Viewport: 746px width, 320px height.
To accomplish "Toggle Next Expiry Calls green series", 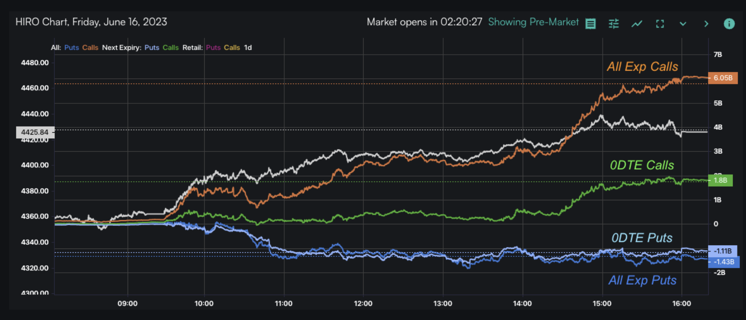I will (170, 48).
